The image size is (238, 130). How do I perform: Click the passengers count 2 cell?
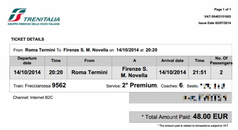click(x=221, y=72)
